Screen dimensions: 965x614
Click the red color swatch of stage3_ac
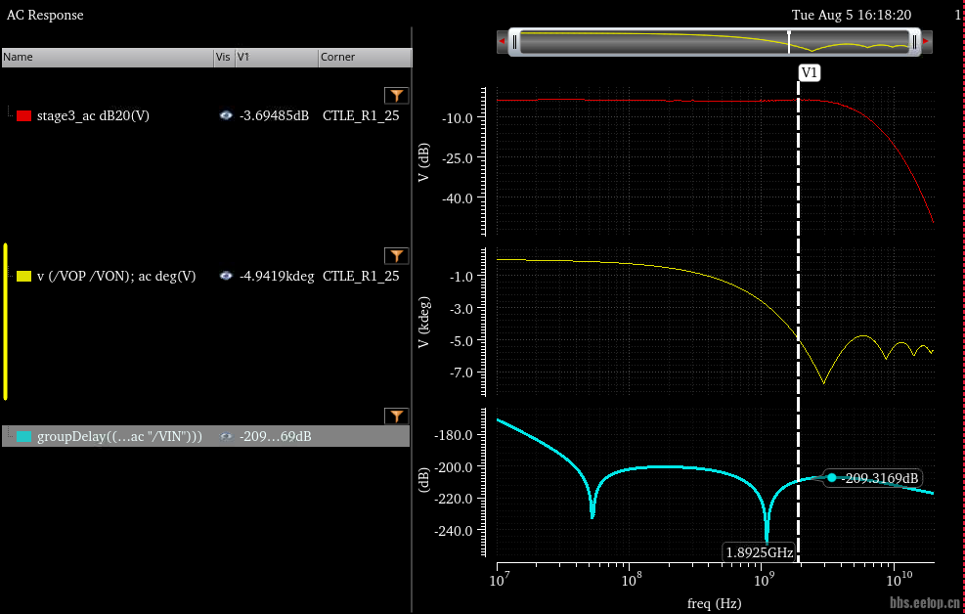pos(24,115)
